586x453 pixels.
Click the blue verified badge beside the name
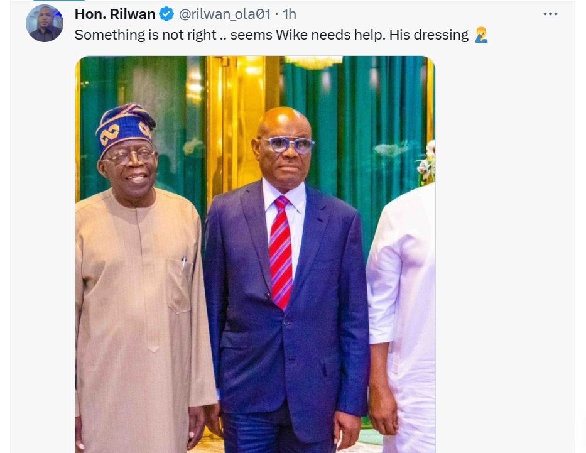166,14
